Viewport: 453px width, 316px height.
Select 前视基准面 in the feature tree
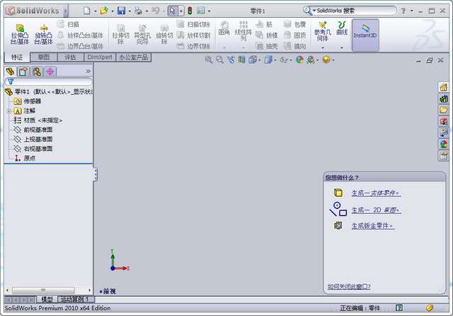click(38, 130)
